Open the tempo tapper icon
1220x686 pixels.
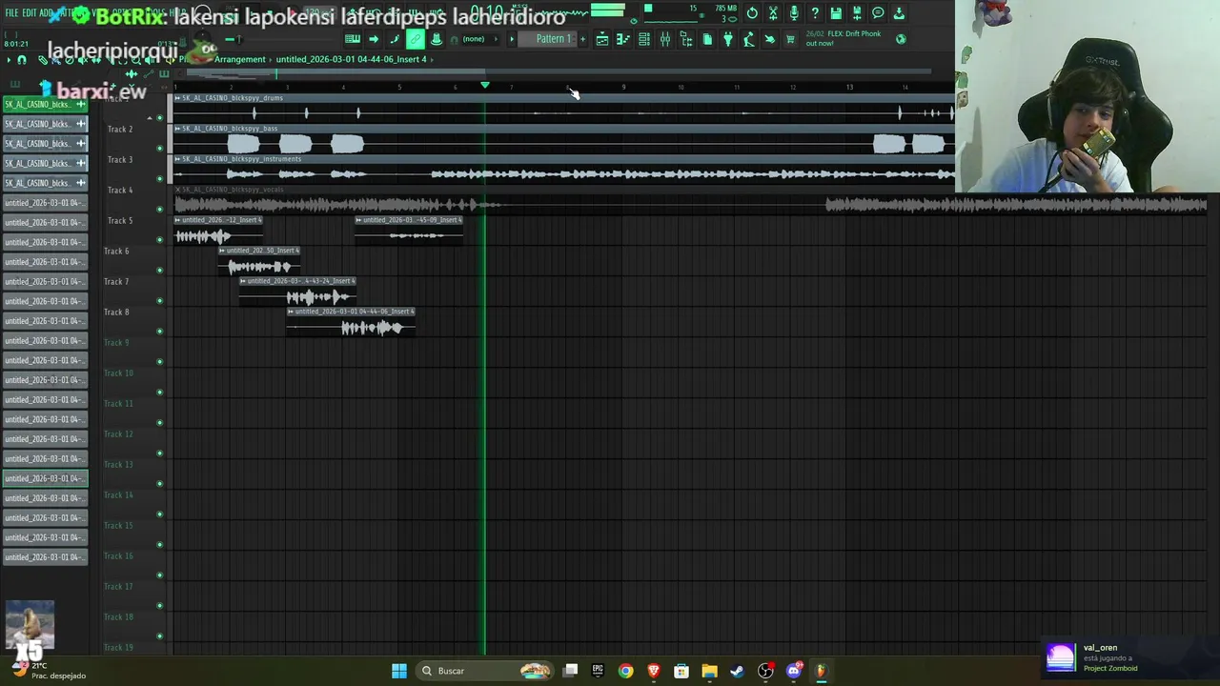749,39
